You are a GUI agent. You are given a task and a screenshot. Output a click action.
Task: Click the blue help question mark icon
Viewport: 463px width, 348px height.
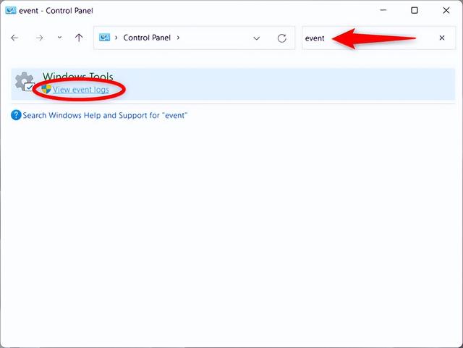click(x=16, y=115)
